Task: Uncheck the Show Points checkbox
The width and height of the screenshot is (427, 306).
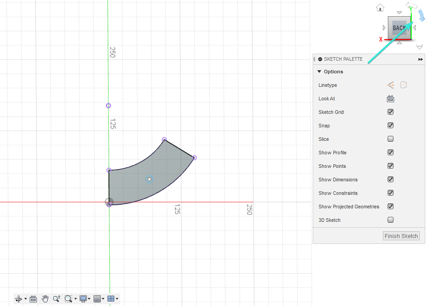Action: click(x=391, y=166)
